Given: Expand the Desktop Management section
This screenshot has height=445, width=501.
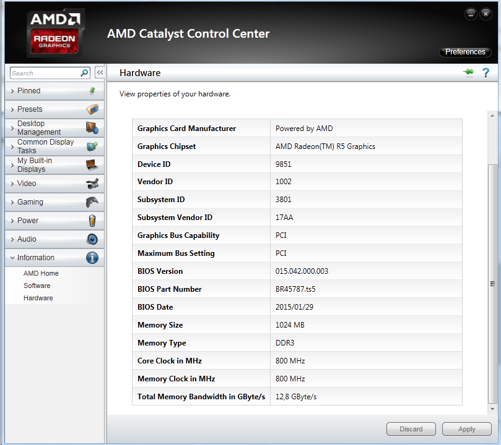Looking at the screenshot, I should coord(54,128).
